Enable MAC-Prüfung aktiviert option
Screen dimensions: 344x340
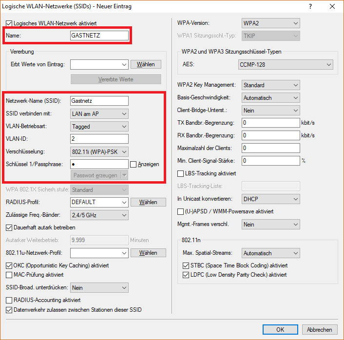(x=9, y=275)
